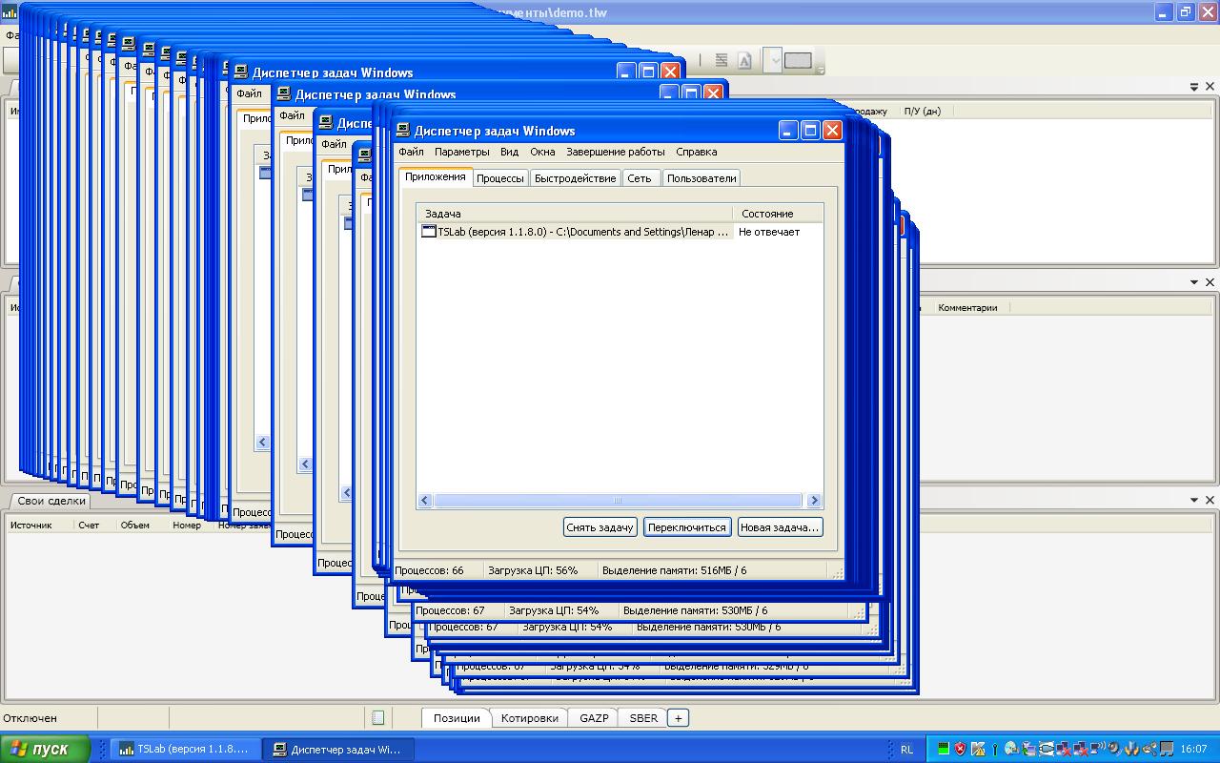Click the Диспетчер задач taskbar button
1220x763 pixels.
[340, 749]
